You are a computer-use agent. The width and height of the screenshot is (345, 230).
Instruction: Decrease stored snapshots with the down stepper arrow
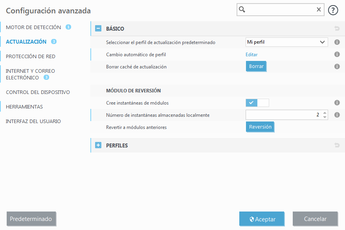(324, 117)
